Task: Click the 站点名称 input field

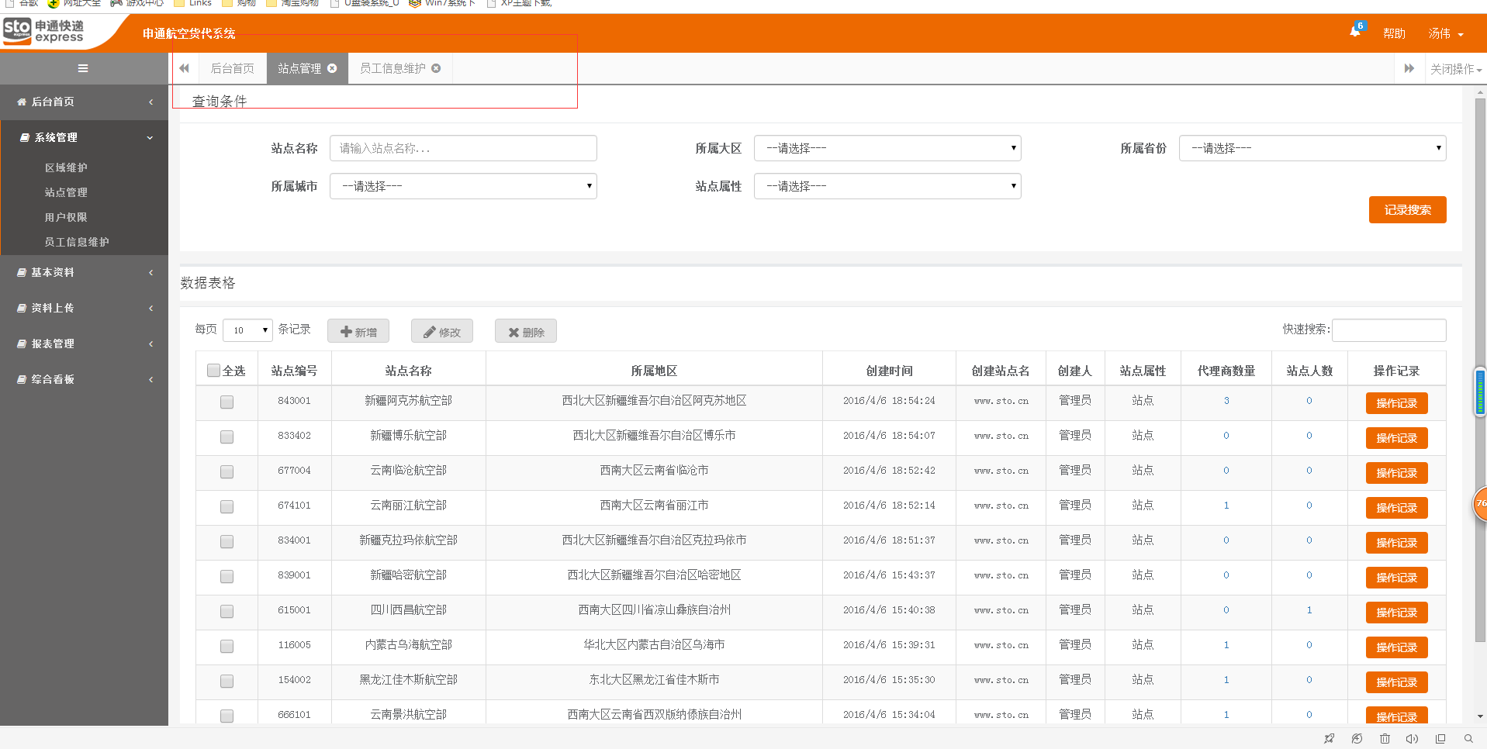Action: pos(463,148)
